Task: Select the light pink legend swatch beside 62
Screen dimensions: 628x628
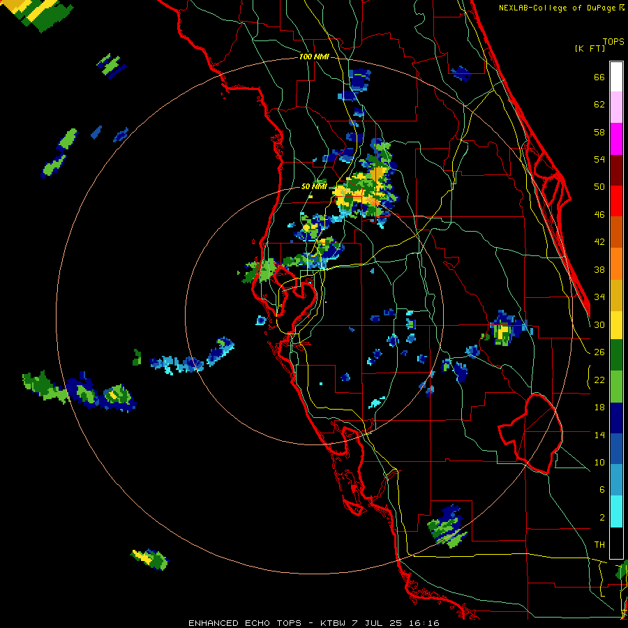Action: (616, 107)
